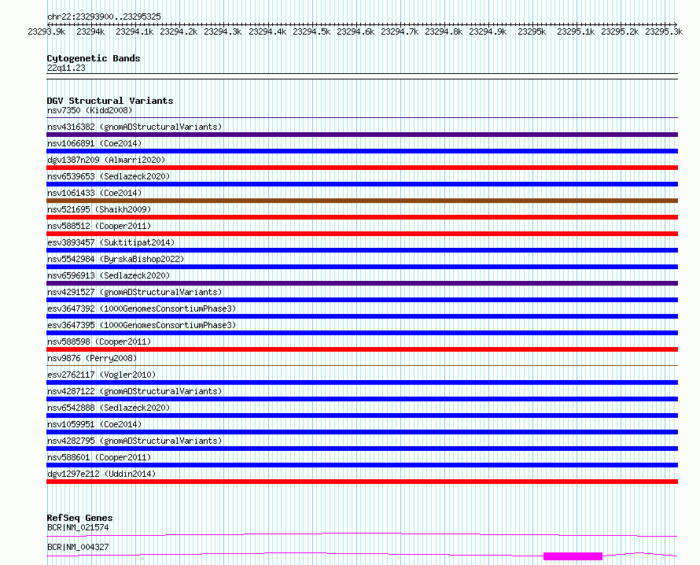Click esv3647395 (1000GenomesConsortiumPhase3) label
Image resolution: width=700 pixels, height=565 pixels.
(x=142, y=325)
